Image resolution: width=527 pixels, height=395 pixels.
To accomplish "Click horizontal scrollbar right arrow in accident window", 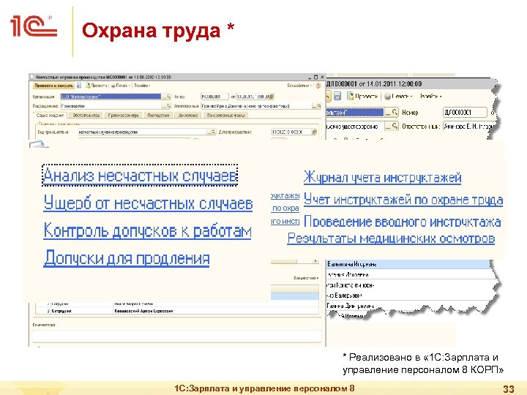I will click(x=315, y=261).
